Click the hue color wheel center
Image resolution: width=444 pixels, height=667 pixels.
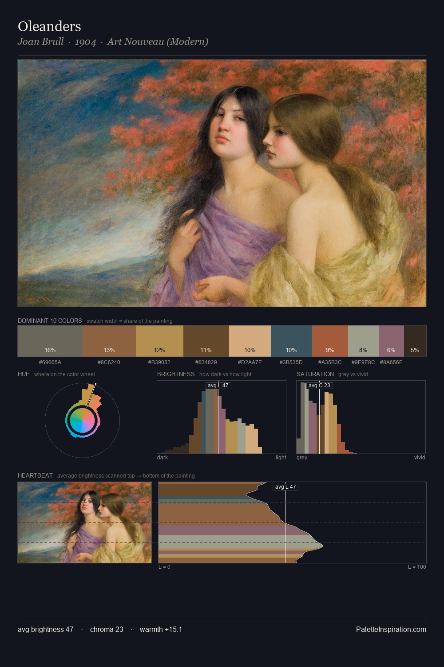coord(82,420)
